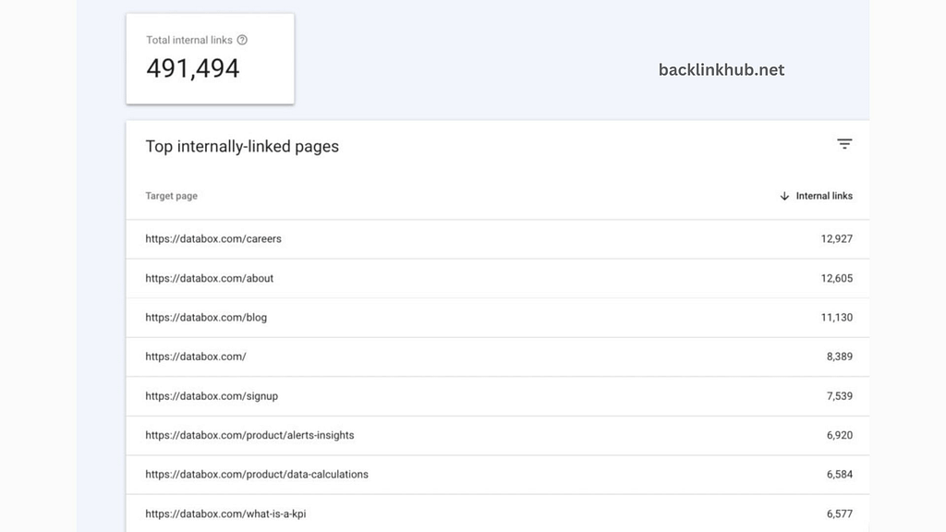View details for databox.com/blog
The image size is (946, 532).
pos(205,317)
